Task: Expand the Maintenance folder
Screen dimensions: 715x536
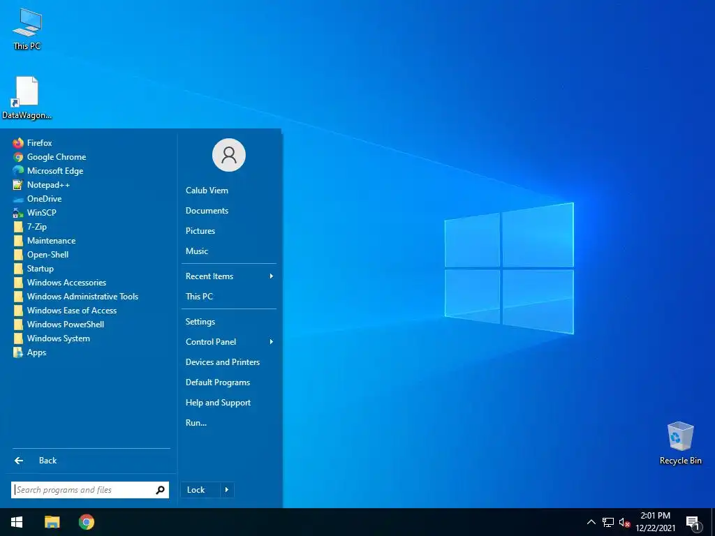Action: point(44,241)
